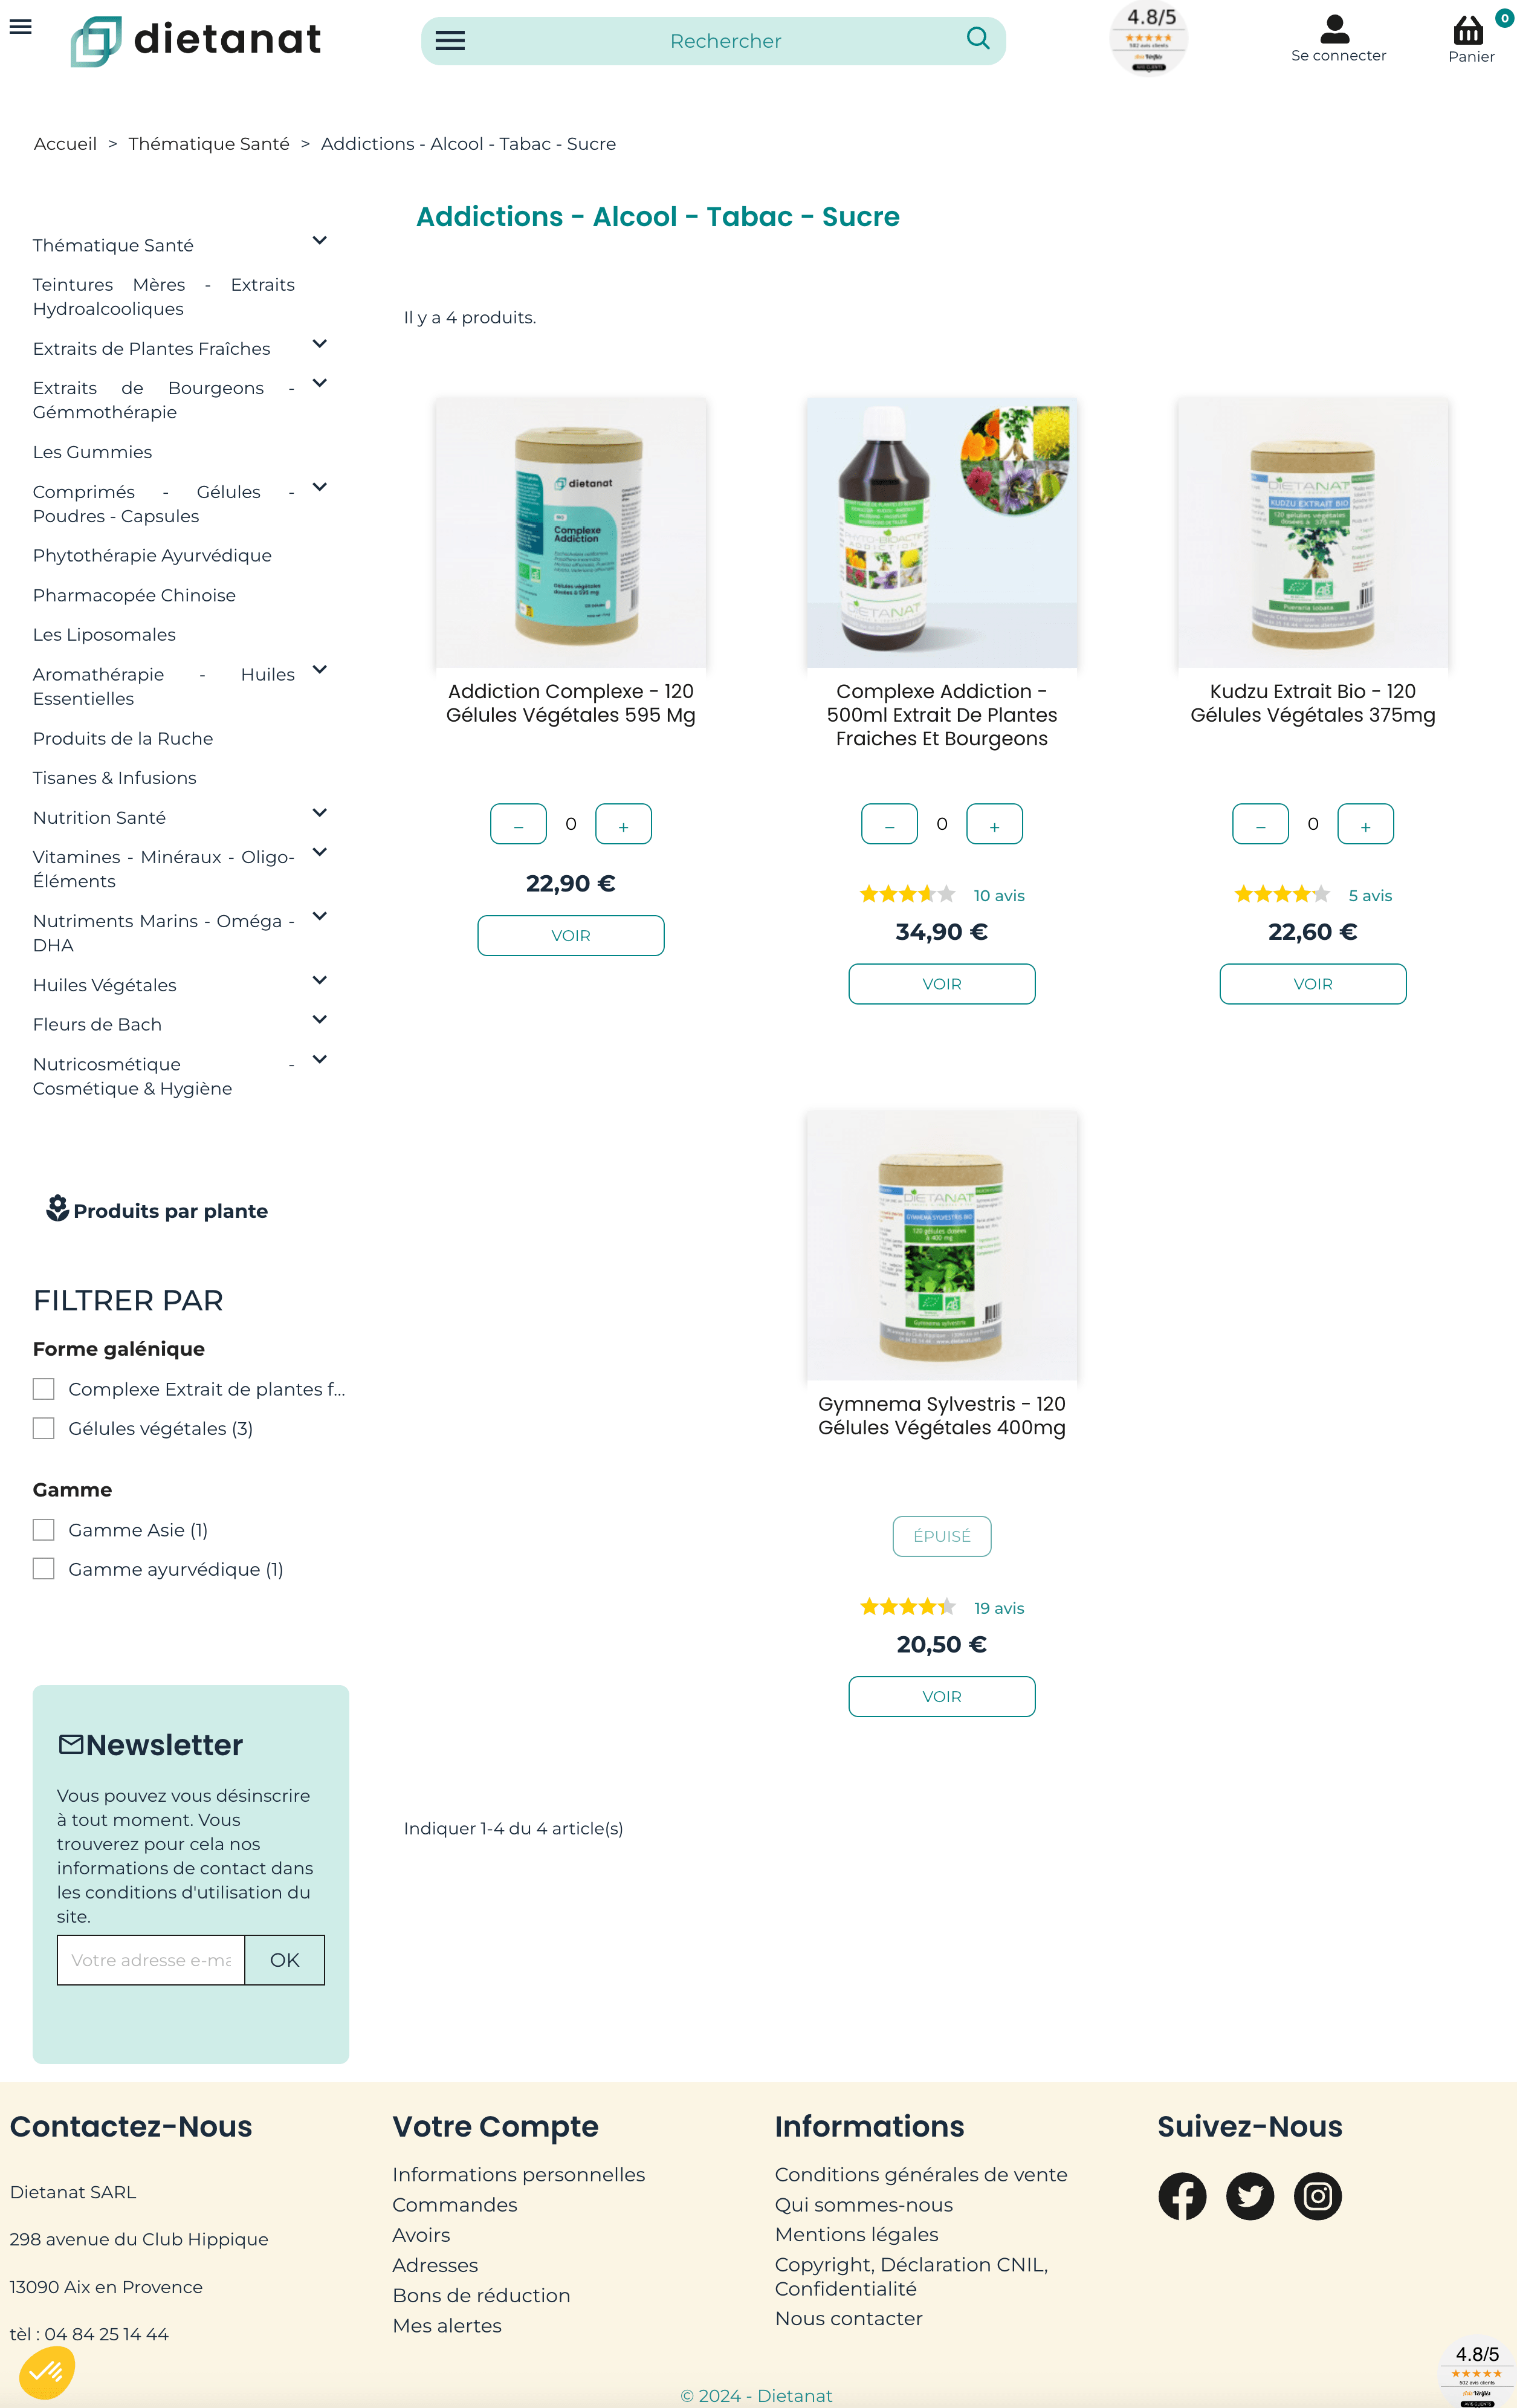Click the search magnifier icon
Viewport: 1517px width, 2408px height.
pos(978,39)
